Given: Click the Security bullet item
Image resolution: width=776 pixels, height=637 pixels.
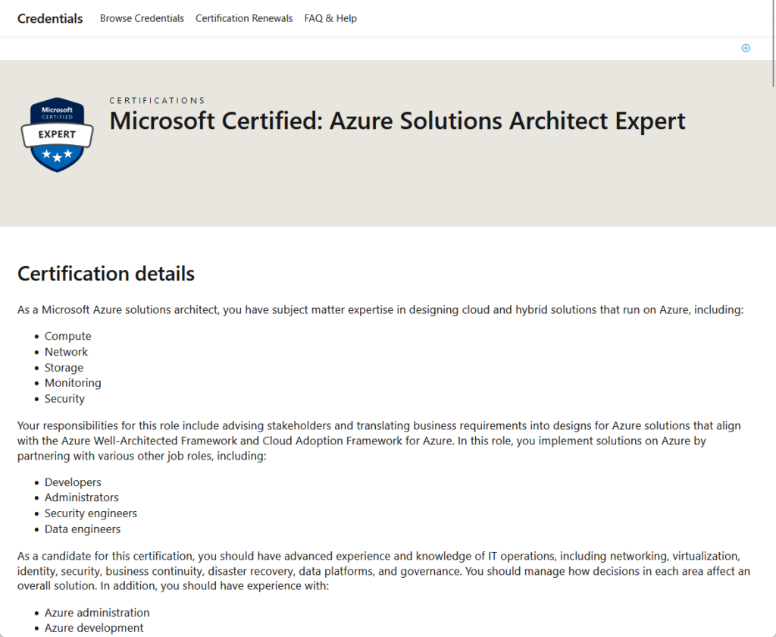Looking at the screenshot, I should click(64, 399).
